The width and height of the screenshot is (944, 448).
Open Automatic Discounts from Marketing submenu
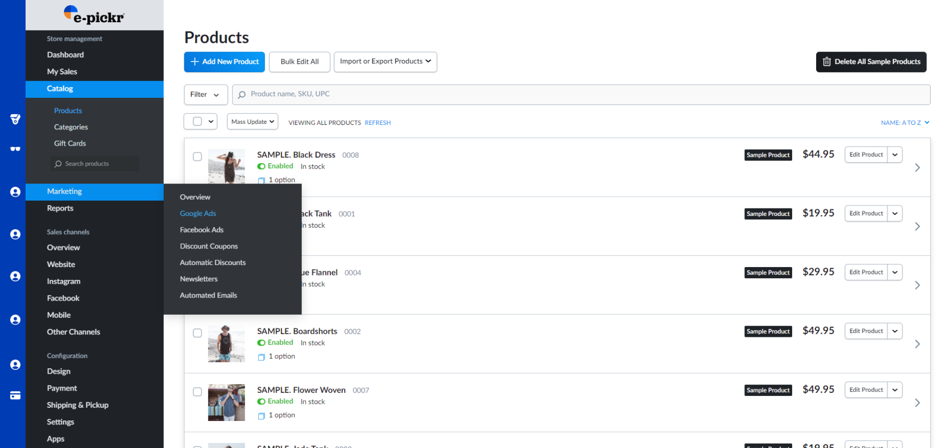point(212,263)
